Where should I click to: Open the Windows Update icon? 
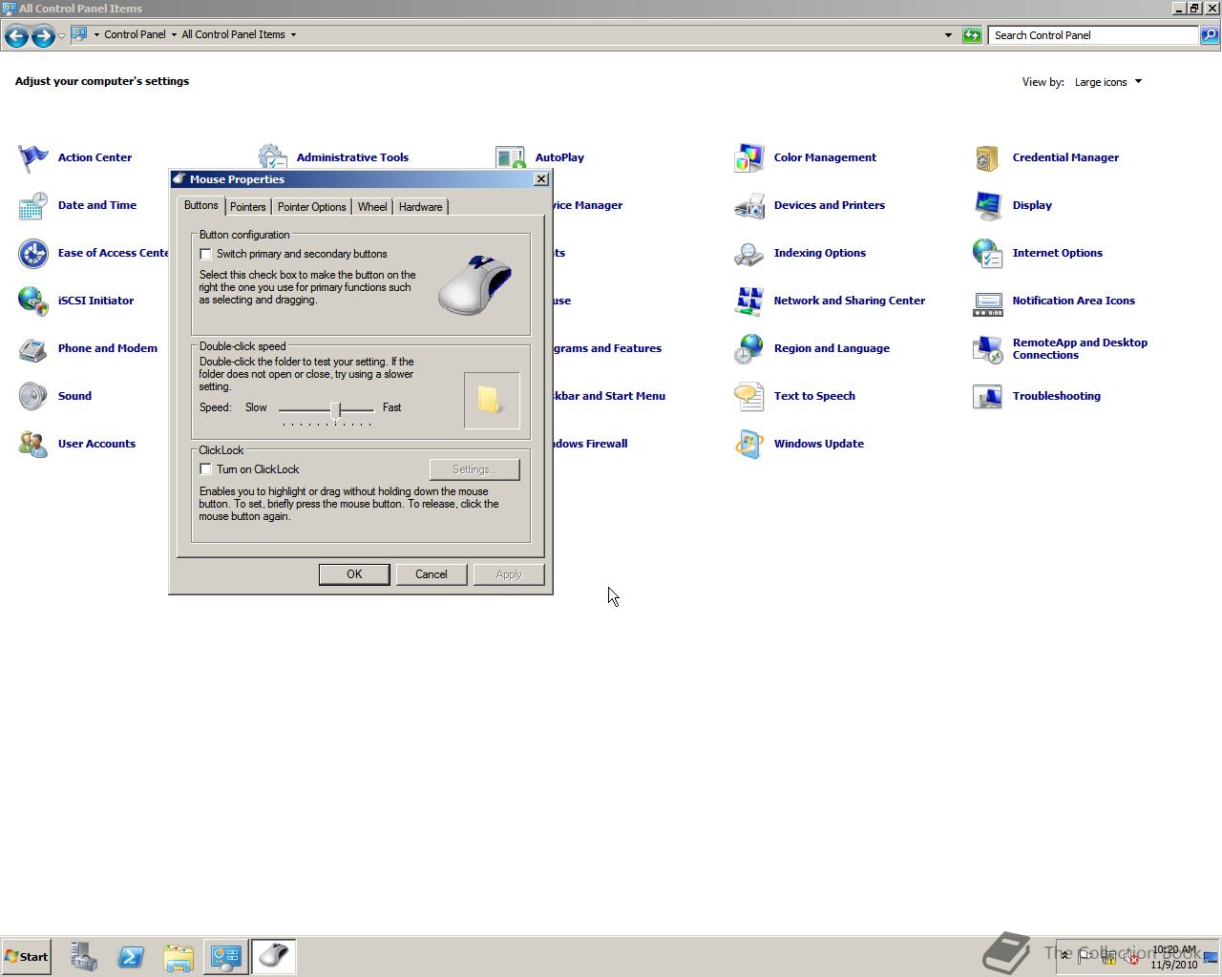[x=749, y=444]
